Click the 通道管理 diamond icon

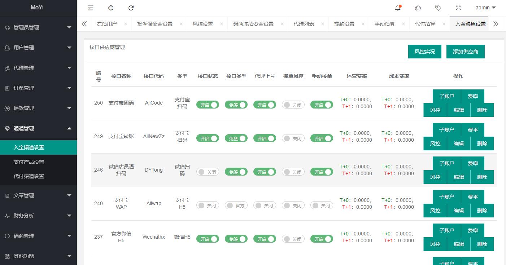(7, 128)
